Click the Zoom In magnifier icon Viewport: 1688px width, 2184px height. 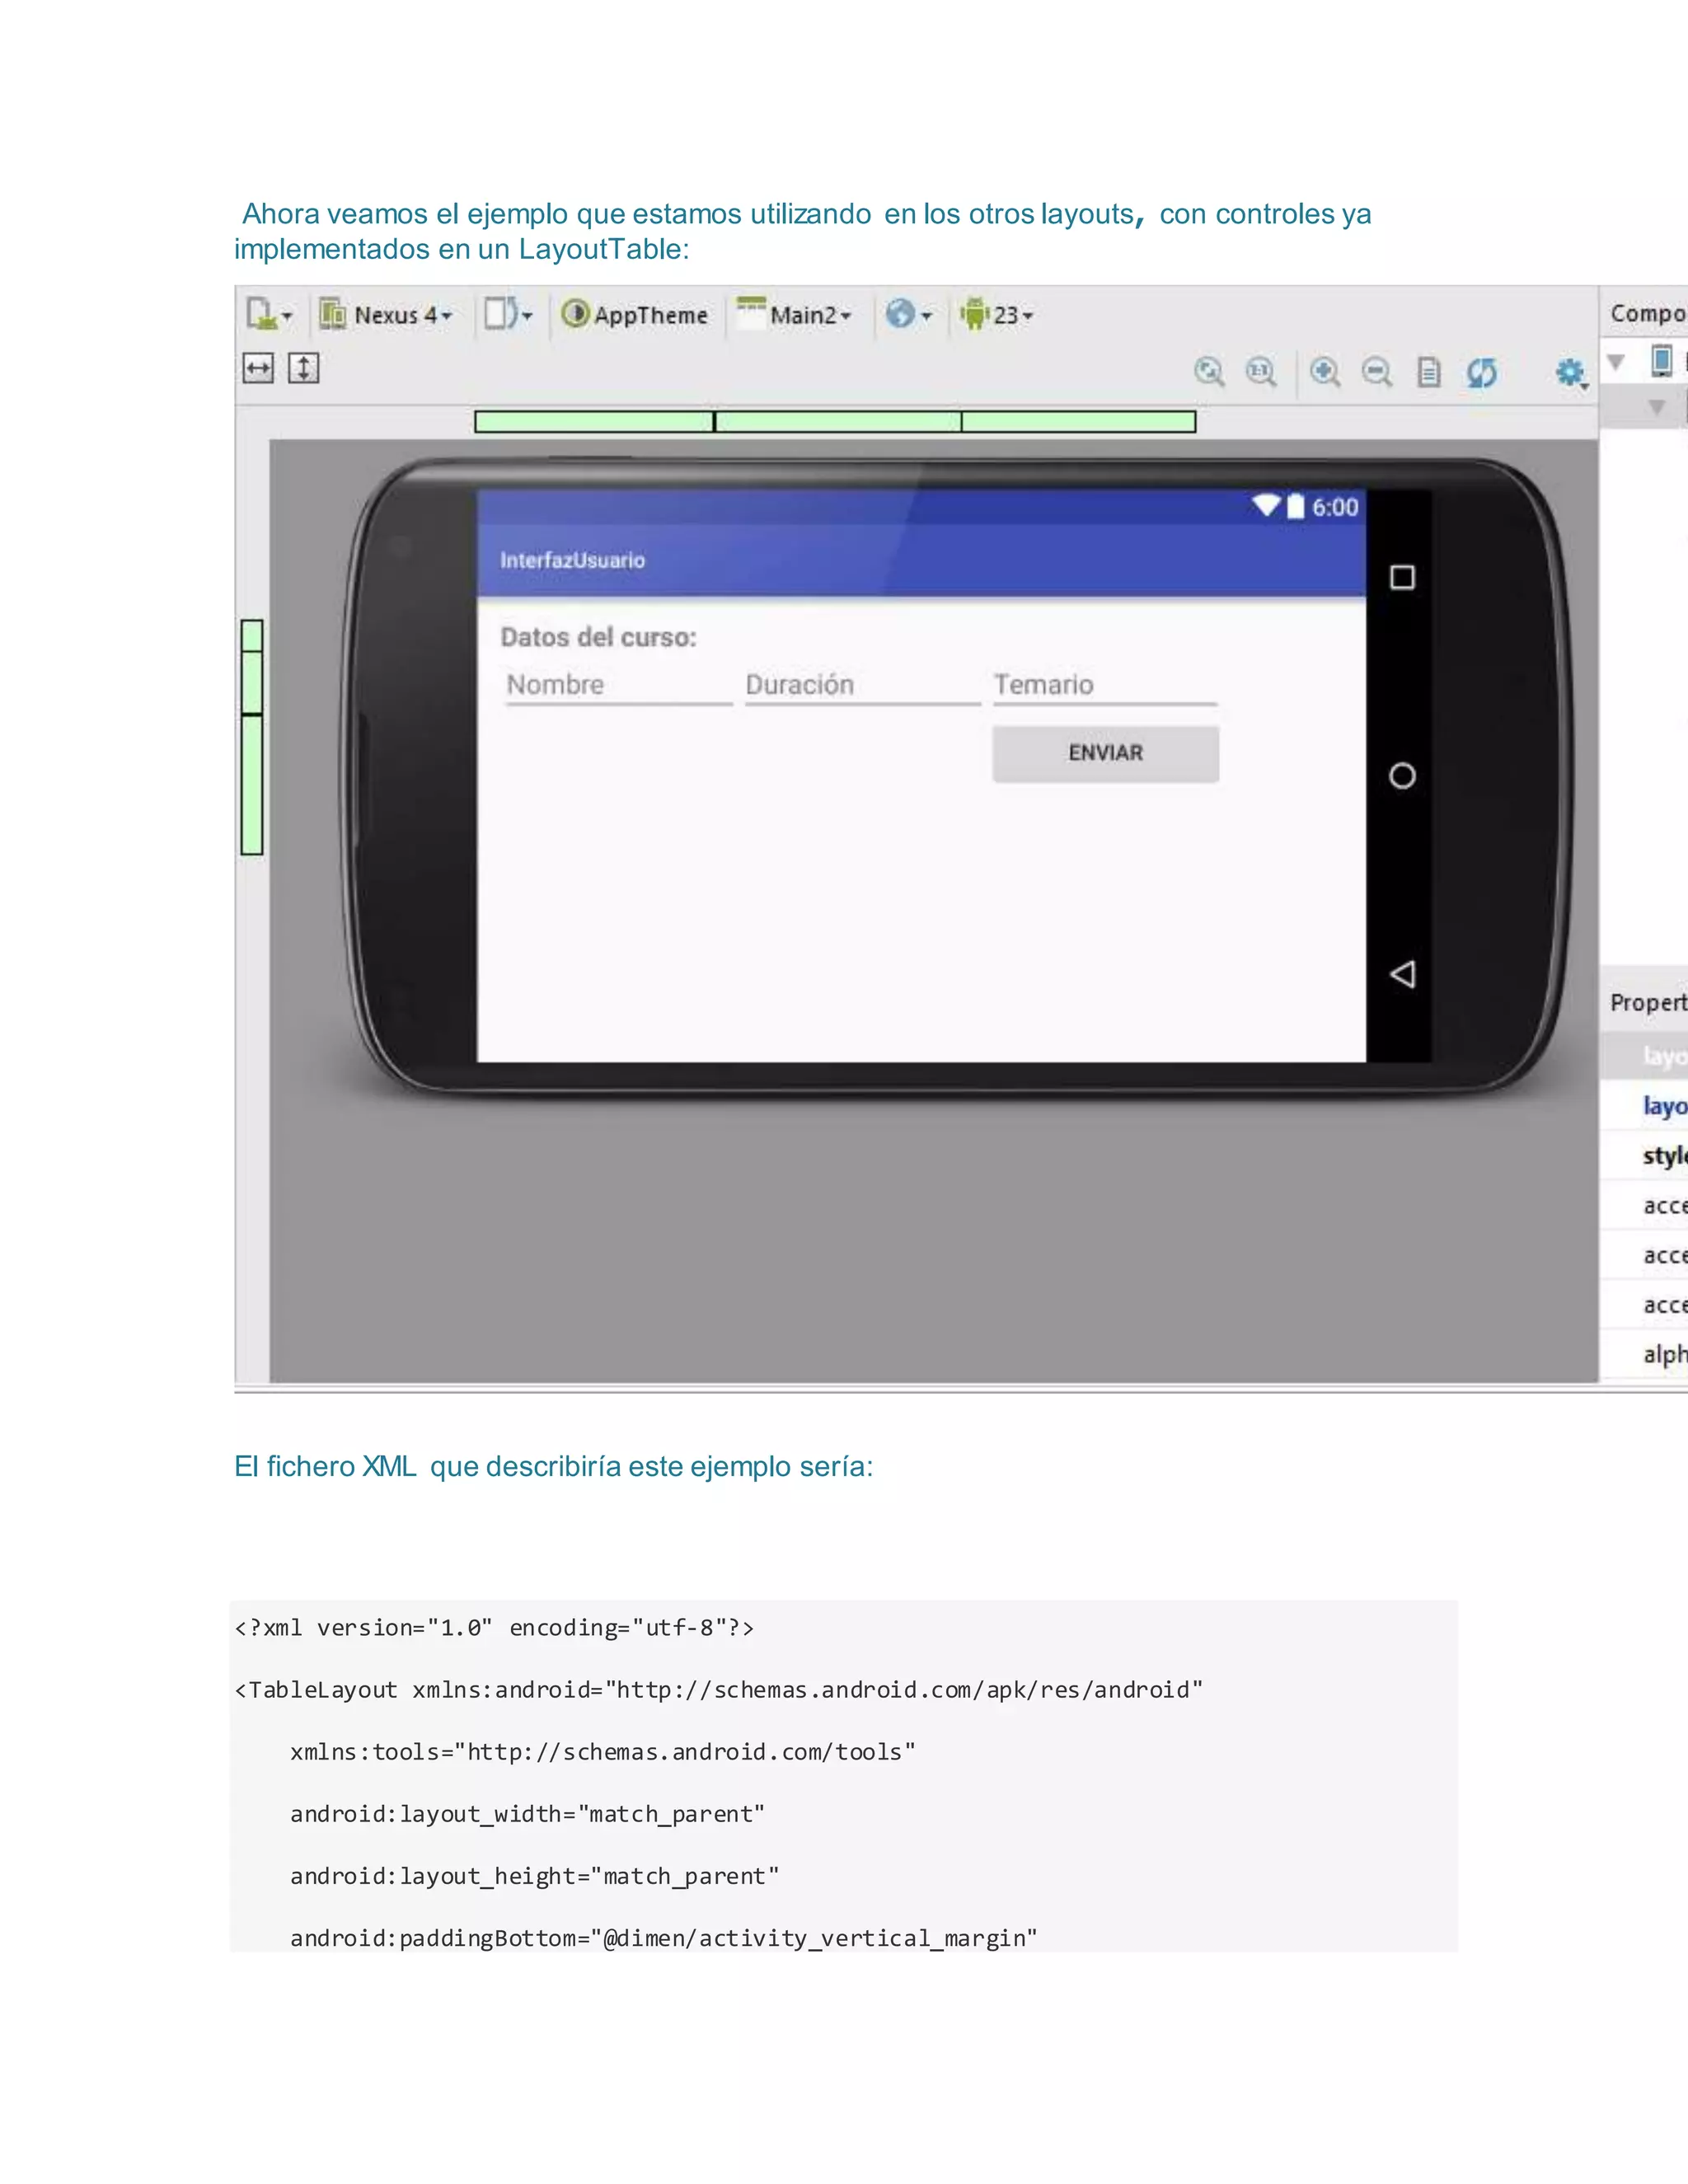pos(1325,373)
